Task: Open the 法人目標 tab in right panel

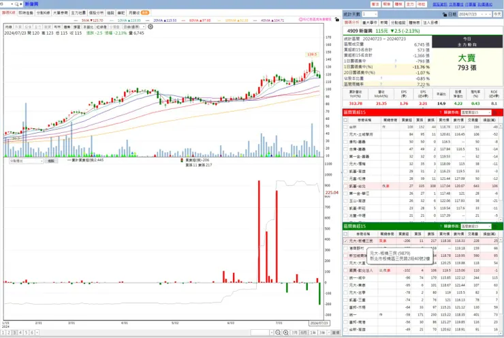Action: [x=430, y=23]
